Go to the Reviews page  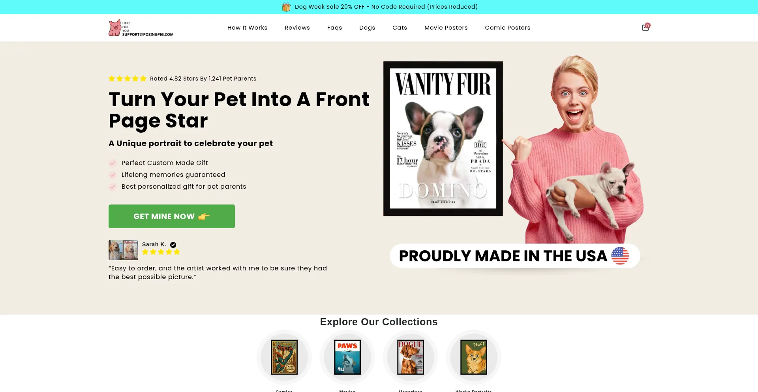[297, 28]
